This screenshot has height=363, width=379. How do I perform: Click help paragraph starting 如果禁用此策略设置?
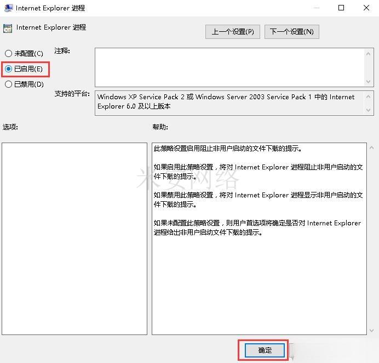click(x=258, y=200)
